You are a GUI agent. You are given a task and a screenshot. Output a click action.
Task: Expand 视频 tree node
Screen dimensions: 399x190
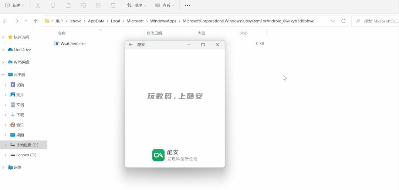pyautogui.click(x=6, y=85)
